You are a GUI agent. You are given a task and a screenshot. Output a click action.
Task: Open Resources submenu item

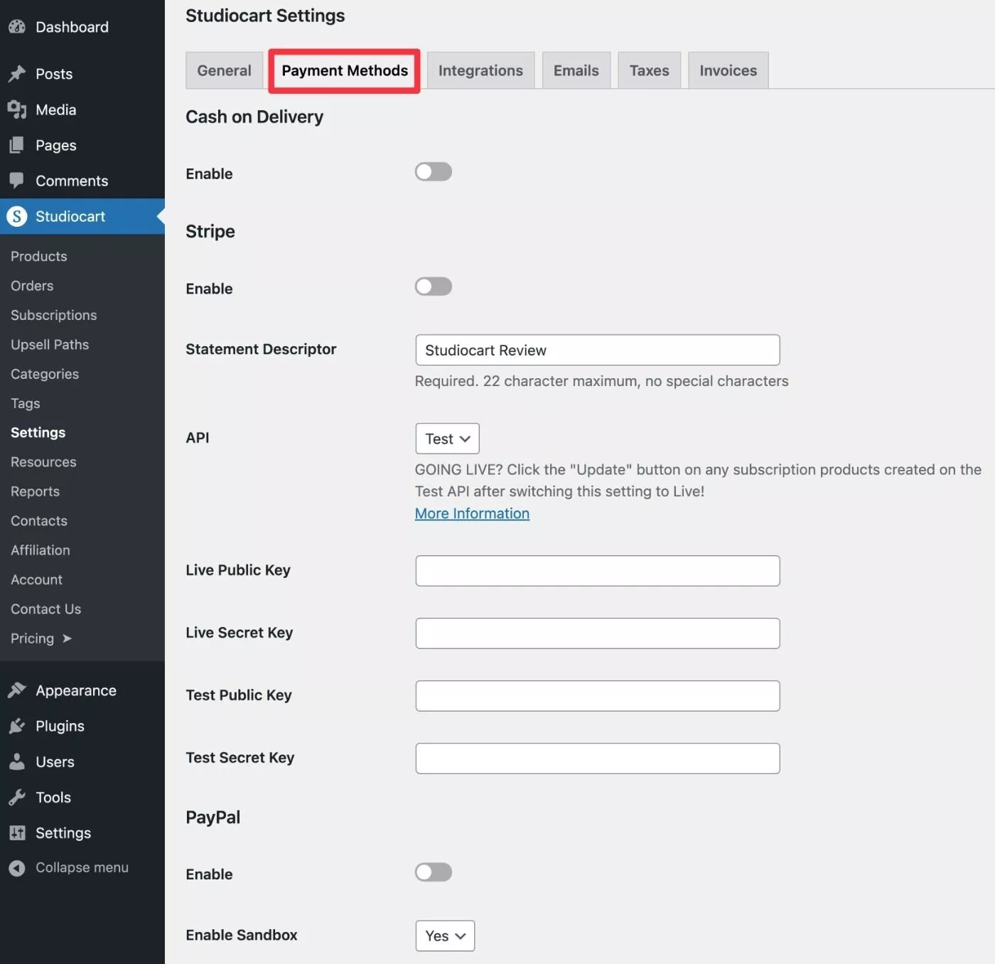click(x=43, y=462)
